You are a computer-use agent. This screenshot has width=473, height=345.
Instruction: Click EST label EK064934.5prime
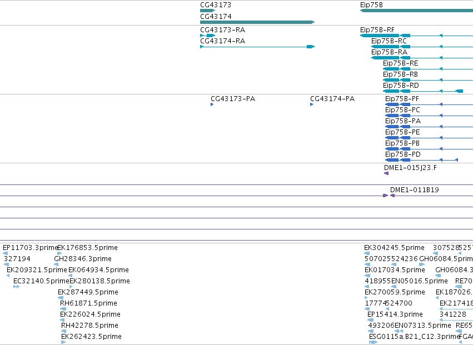[x=98, y=270]
